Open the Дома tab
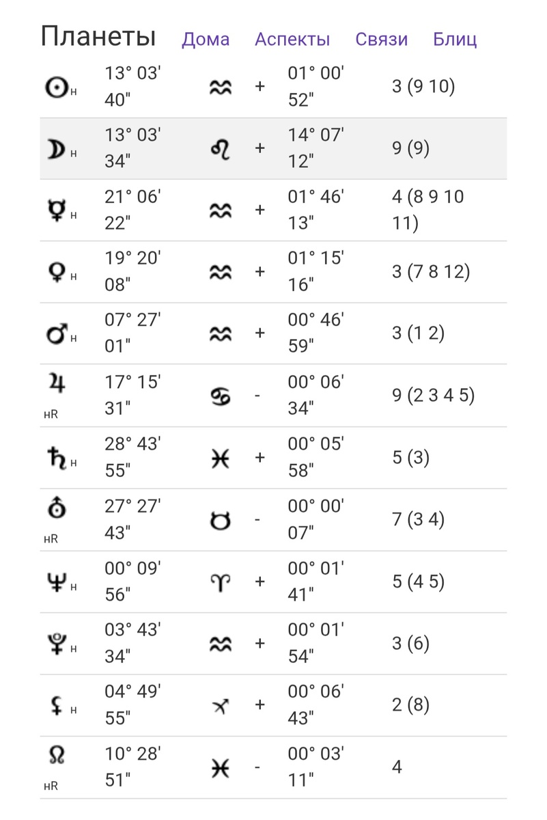 [206, 39]
